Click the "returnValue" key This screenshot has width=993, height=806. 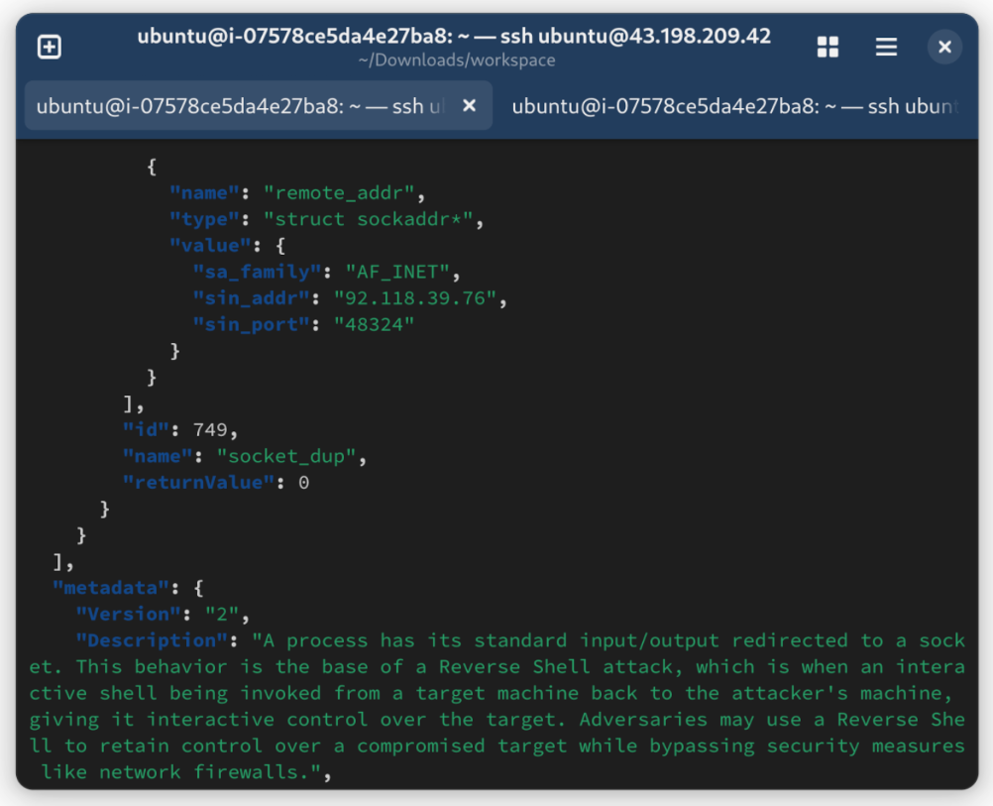(x=199, y=483)
